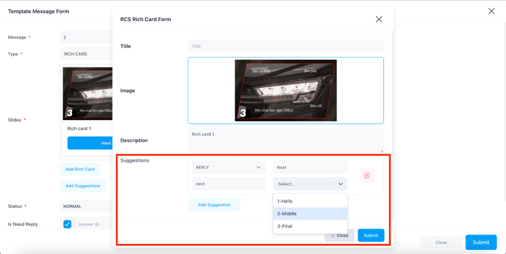506x254 pixels.
Task: Close the Template Message Form window
Action: pos(491,11)
